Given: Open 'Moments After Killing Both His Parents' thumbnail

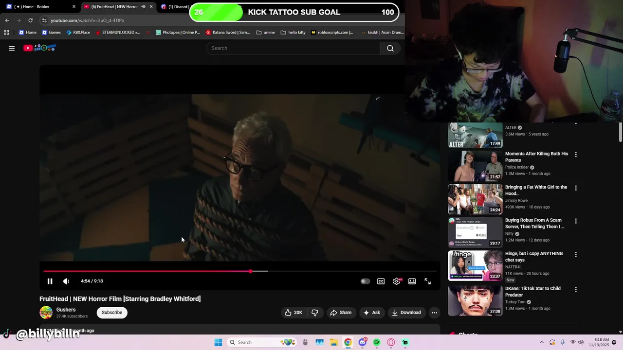Looking at the screenshot, I should click(475, 166).
